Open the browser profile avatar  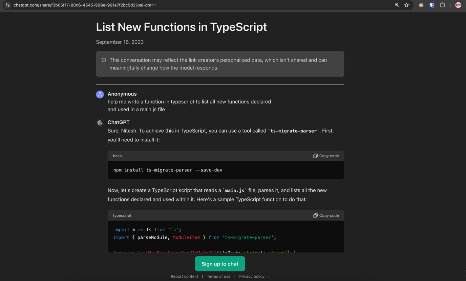[x=458, y=5]
